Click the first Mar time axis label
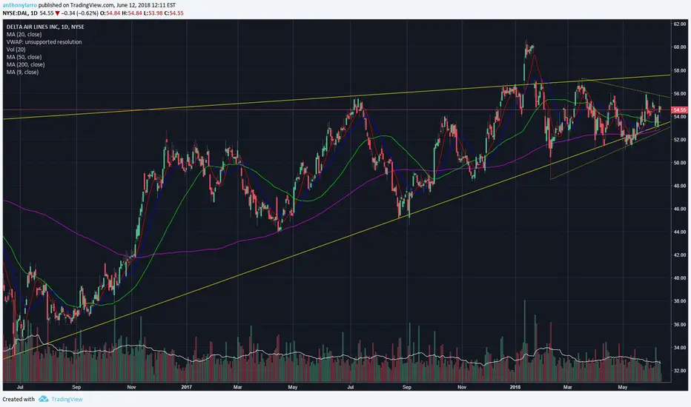 coord(237,387)
